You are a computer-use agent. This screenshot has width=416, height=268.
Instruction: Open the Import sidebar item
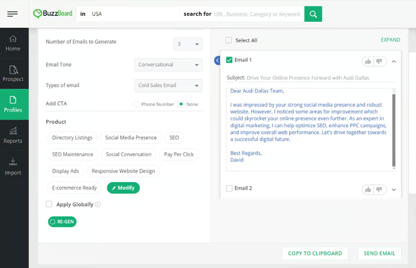(13, 167)
